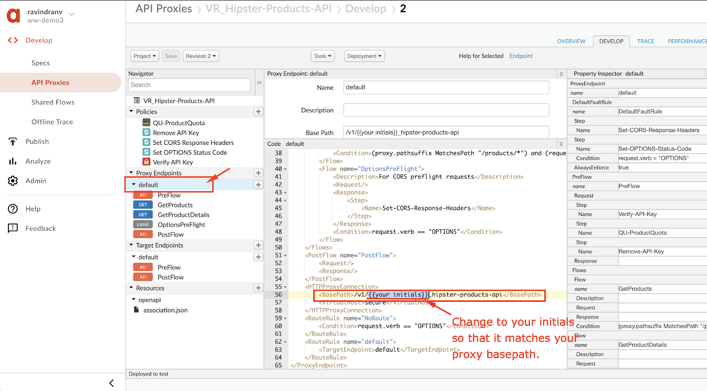Select OptionsPreFlight conditional flow
The image size is (707, 391).
tap(181, 224)
